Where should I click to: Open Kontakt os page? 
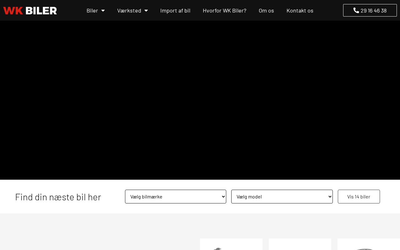pos(300,11)
